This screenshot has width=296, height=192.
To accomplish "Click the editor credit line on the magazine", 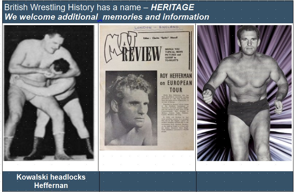I will coord(160,38).
